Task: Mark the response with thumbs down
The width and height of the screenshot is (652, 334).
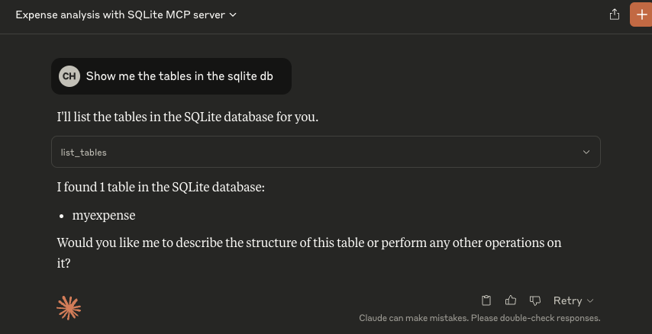Action: pyautogui.click(x=535, y=300)
